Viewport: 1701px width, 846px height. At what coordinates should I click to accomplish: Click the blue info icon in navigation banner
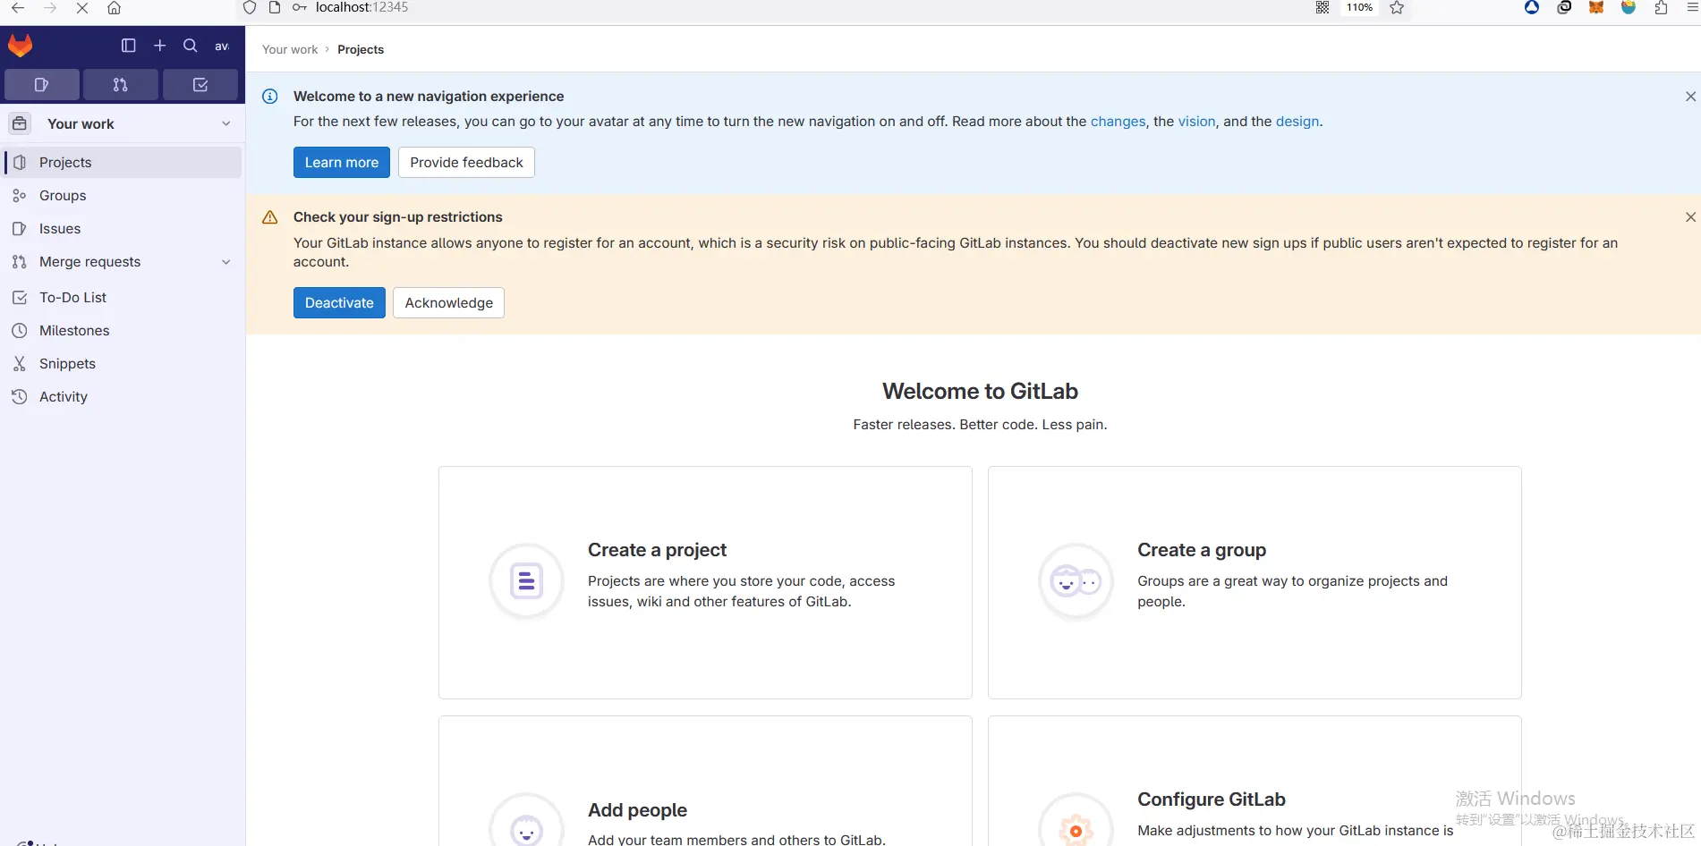pyautogui.click(x=269, y=97)
